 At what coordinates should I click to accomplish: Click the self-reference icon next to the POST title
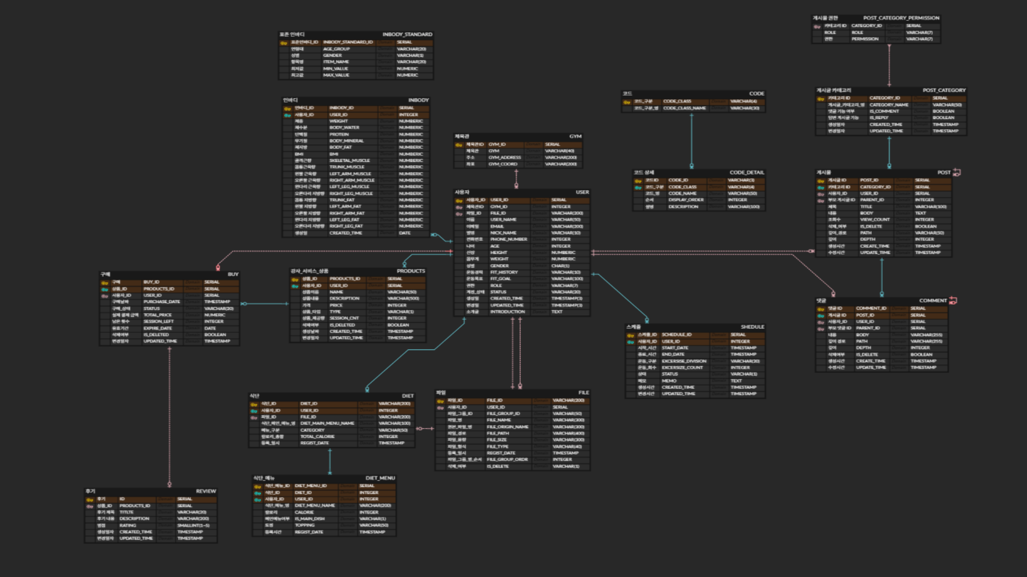coord(957,172)
